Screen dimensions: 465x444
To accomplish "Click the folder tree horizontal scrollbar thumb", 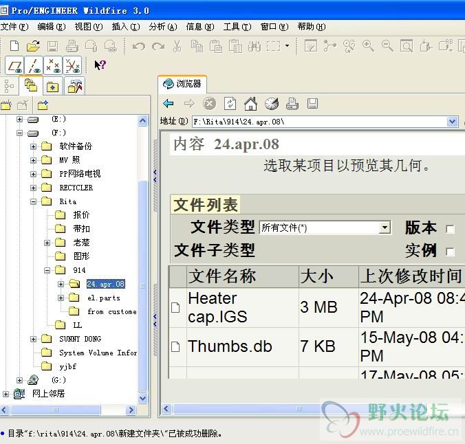I will click(56, 410).
